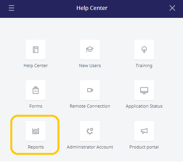Screen dimensions: 183x164
Task: Open the Reports chart icon
Action: pos(36,131)
